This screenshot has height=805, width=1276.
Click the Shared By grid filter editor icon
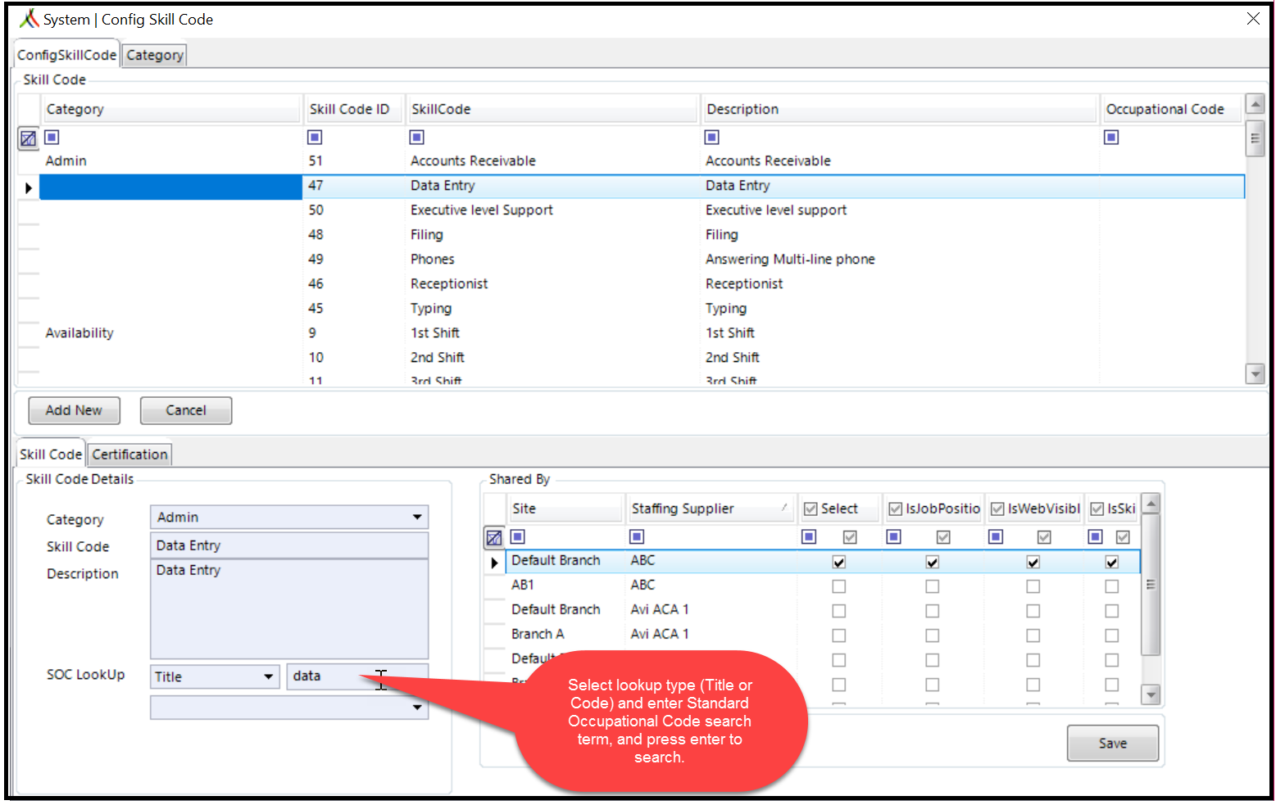[493, 538]
